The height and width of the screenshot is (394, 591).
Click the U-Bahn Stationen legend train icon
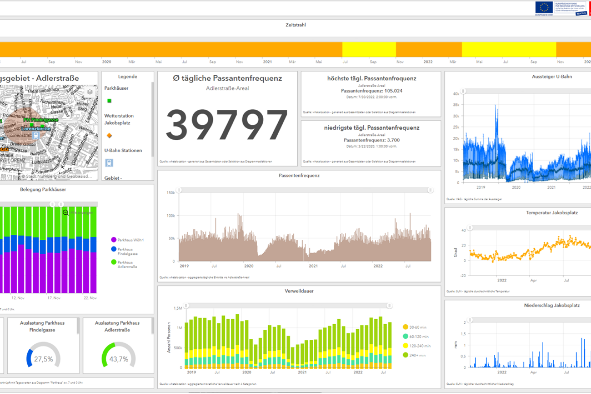109,163
